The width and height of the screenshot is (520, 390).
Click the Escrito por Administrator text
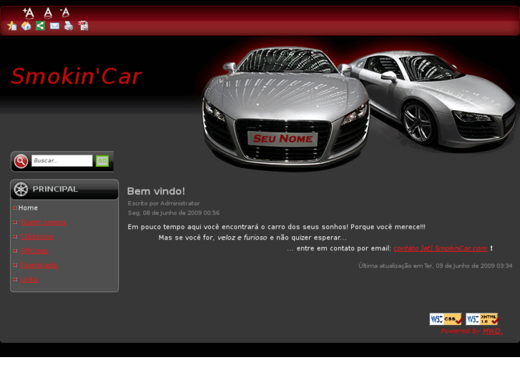click(x=164, y=203)
